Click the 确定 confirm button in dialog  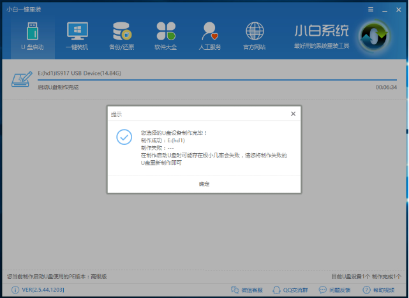click(x=204, y=184)
